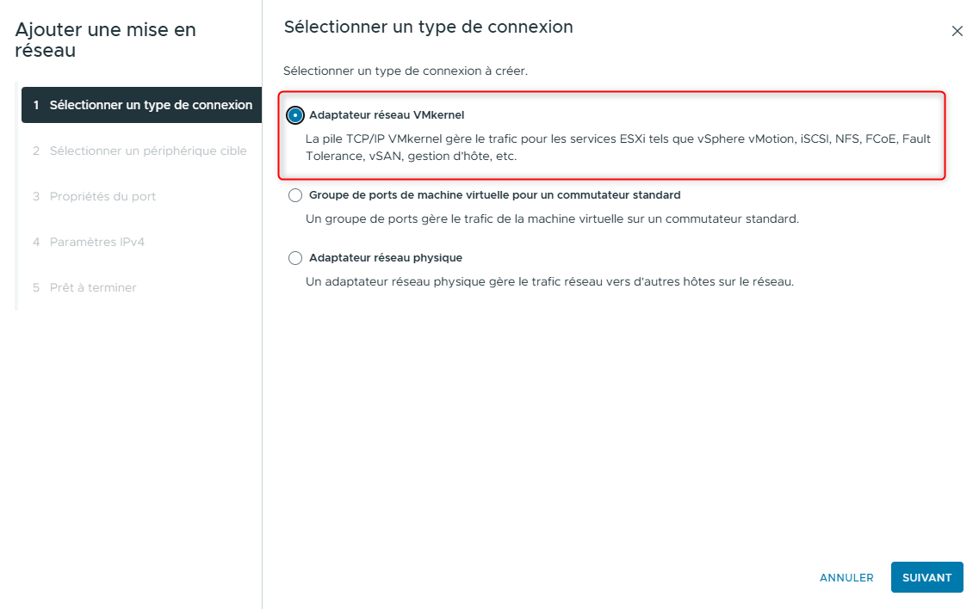The width and height of the screenshot is (979, 609).
Task: Click the SUIVANT button
Action: click(x=926, y=577)
